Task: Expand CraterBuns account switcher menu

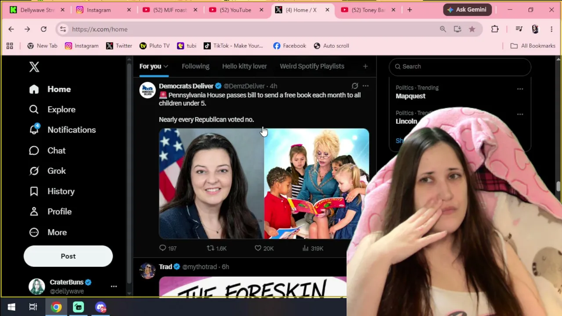Action: coord(114,287)
